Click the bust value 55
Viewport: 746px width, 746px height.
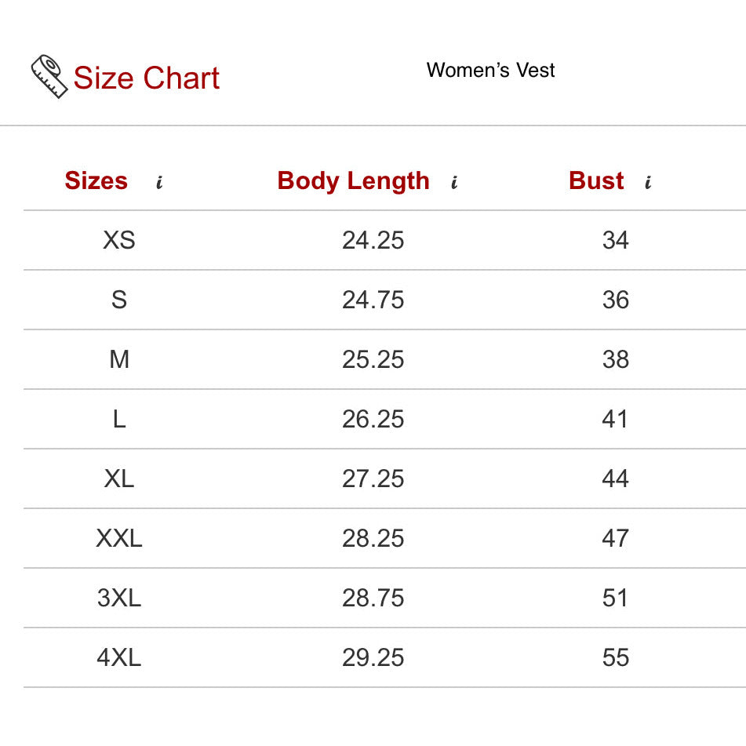point(615,657)
